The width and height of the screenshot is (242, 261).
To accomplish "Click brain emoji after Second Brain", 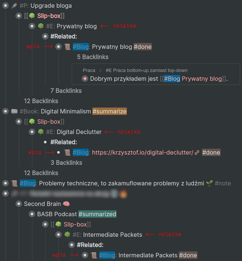I will pyautogui.click(x=66, y=204).
